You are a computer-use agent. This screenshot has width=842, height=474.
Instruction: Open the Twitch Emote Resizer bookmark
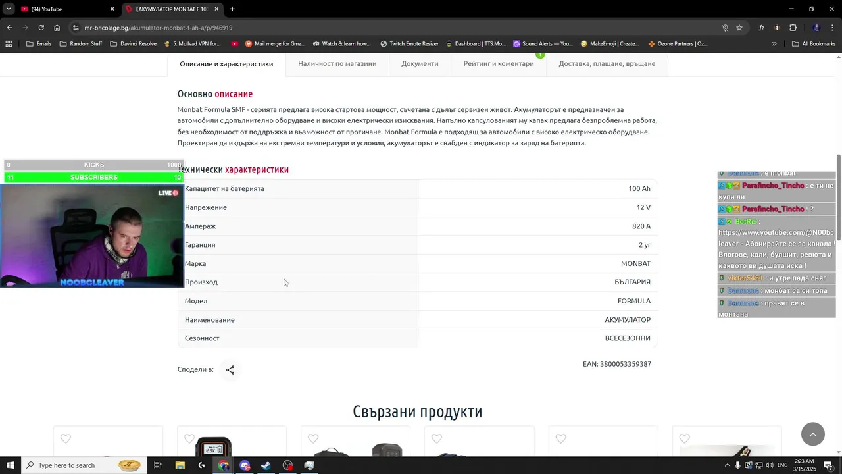tap(409, 44)
